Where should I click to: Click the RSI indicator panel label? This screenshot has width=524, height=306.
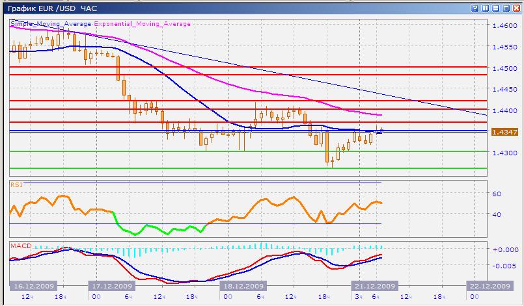pyautogui.click(x=16, y=185)
